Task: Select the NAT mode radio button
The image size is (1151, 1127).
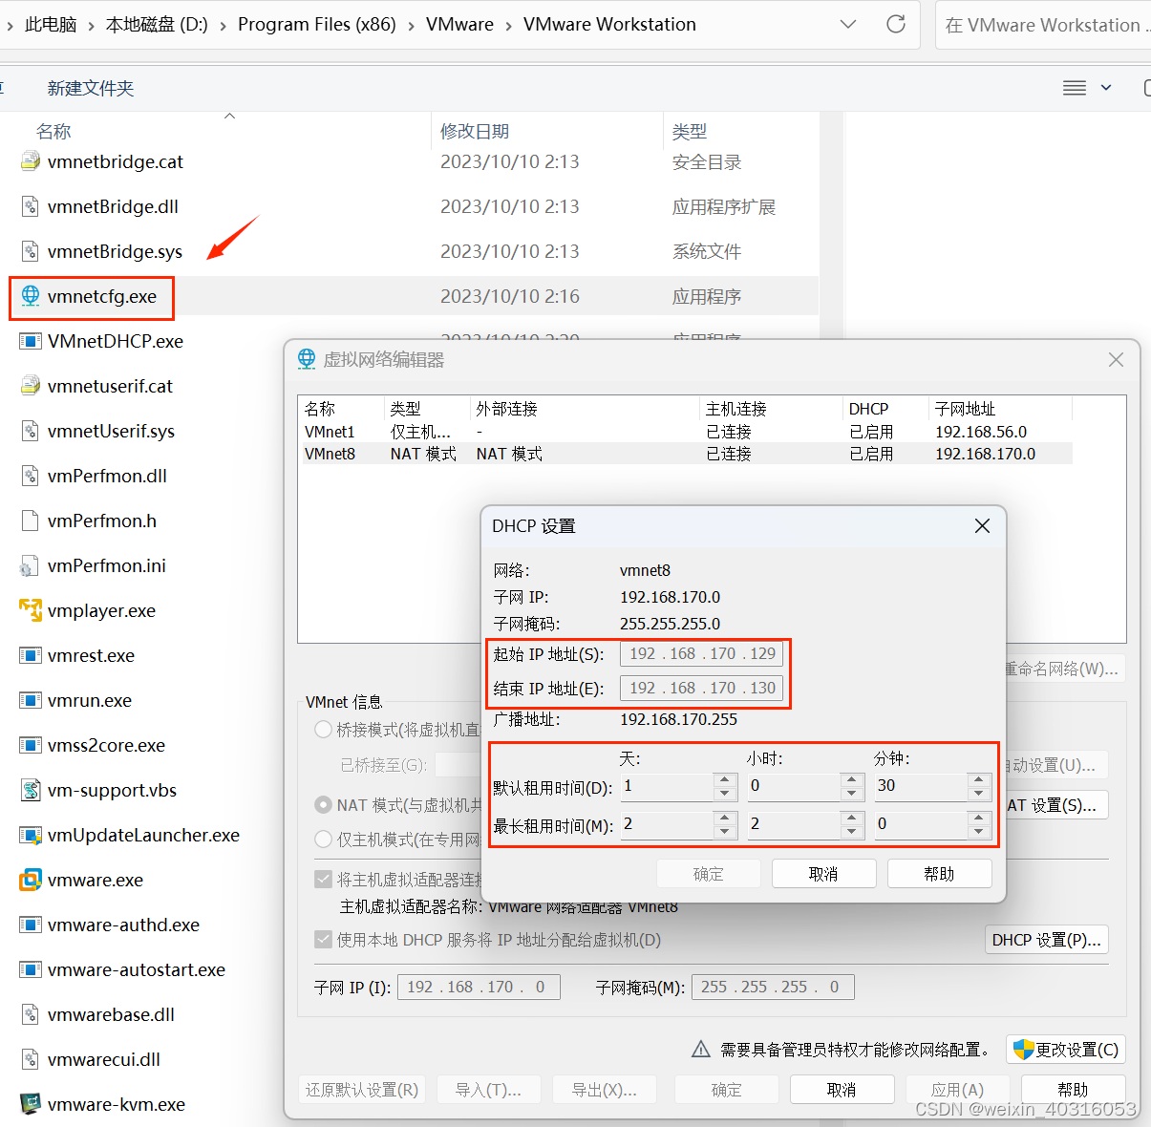Action: (323, 805)
